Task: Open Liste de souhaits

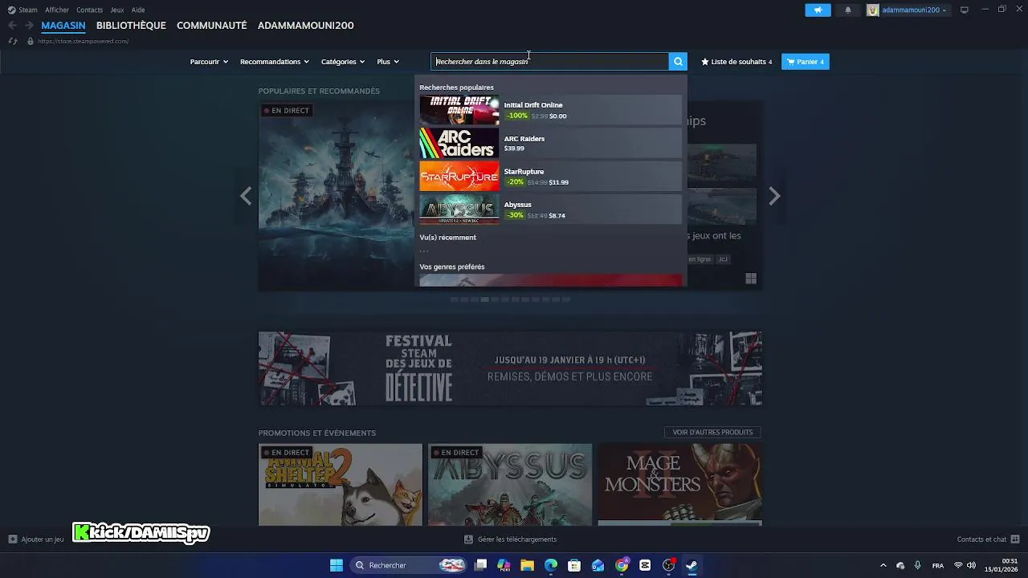Action: pyautogui.click(x=736, y=62)
